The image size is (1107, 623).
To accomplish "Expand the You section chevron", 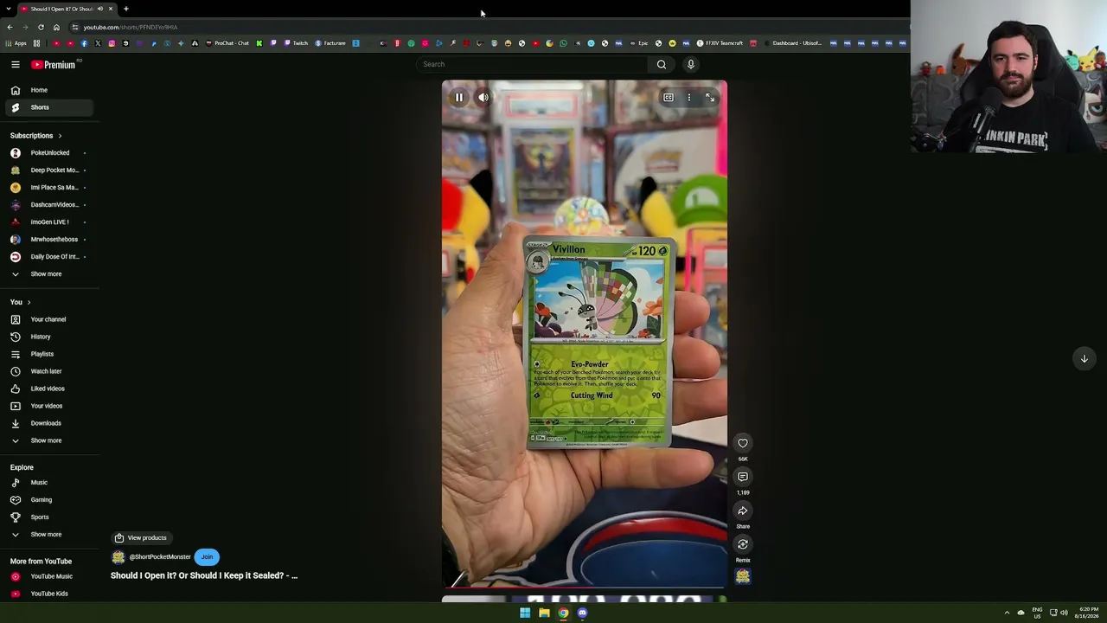I will coord(29,302).
